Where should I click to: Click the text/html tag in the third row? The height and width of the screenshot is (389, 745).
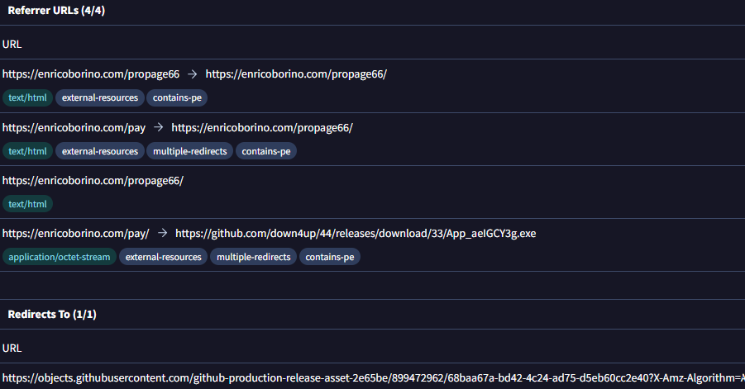coord(27,203)
